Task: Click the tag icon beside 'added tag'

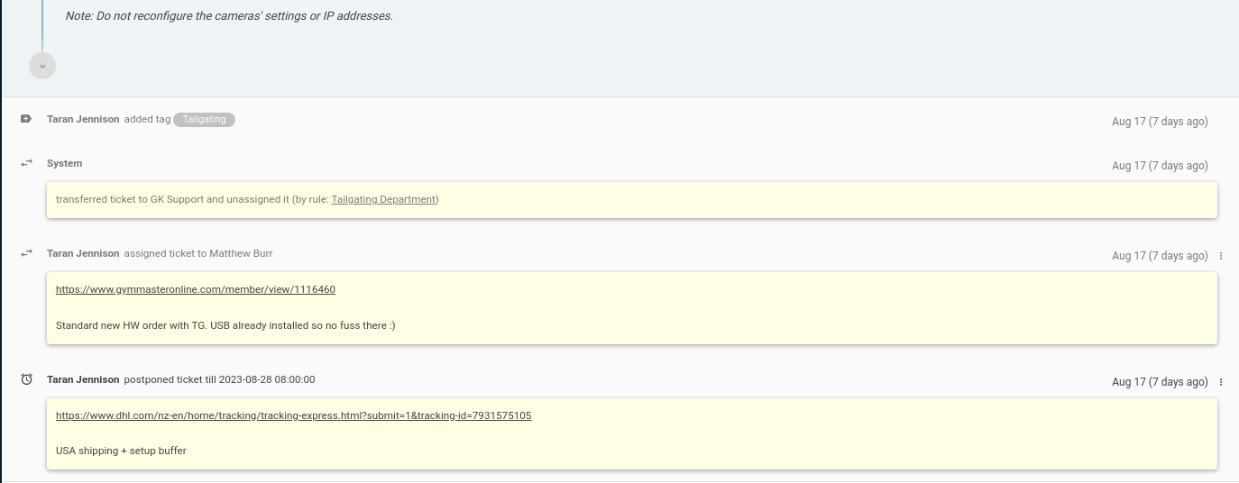Action: (x=26, y=119)
